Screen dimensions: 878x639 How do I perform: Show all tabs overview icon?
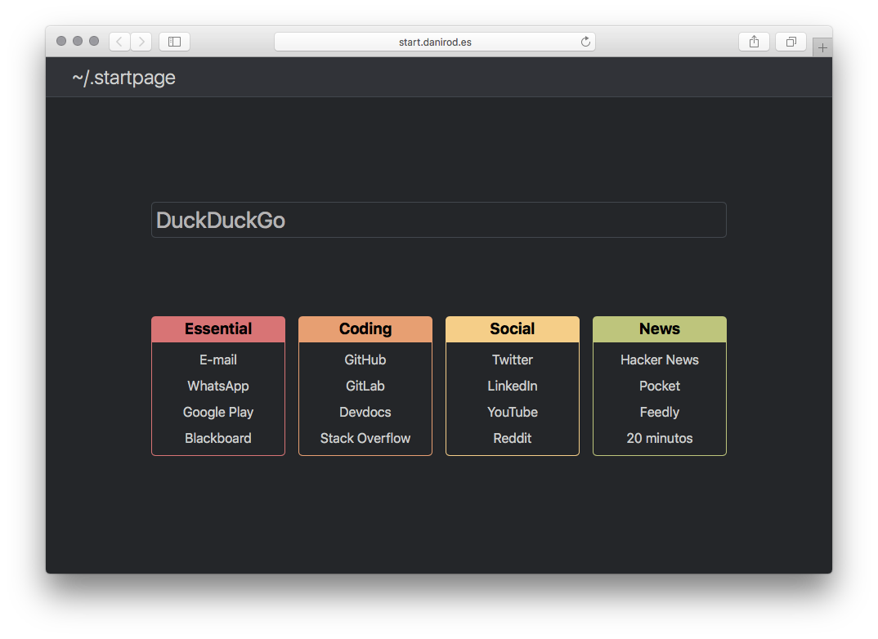click(x=791, y=42)
